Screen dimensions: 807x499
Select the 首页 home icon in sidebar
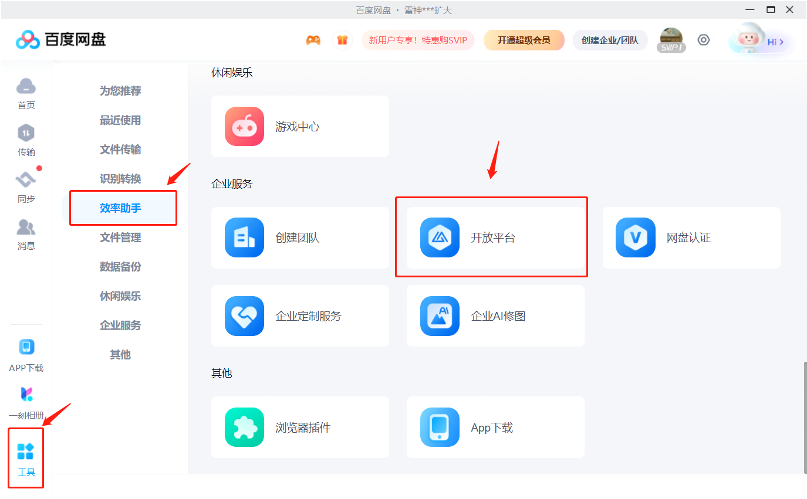point(26,94)
